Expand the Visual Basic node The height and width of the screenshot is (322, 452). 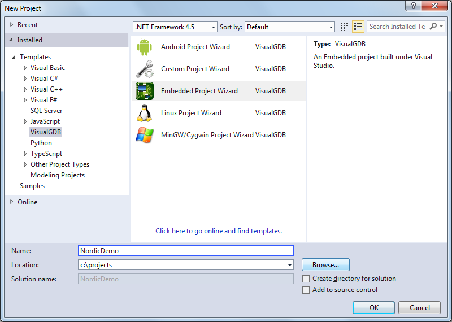point(25,68)
